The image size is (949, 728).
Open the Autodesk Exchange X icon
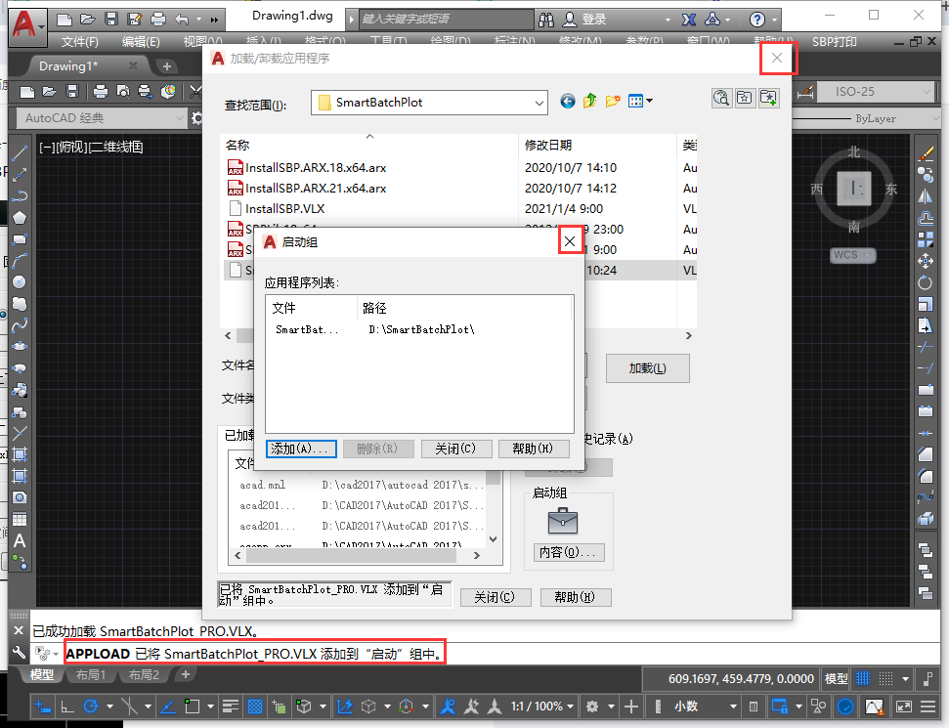tap(689, 20)
